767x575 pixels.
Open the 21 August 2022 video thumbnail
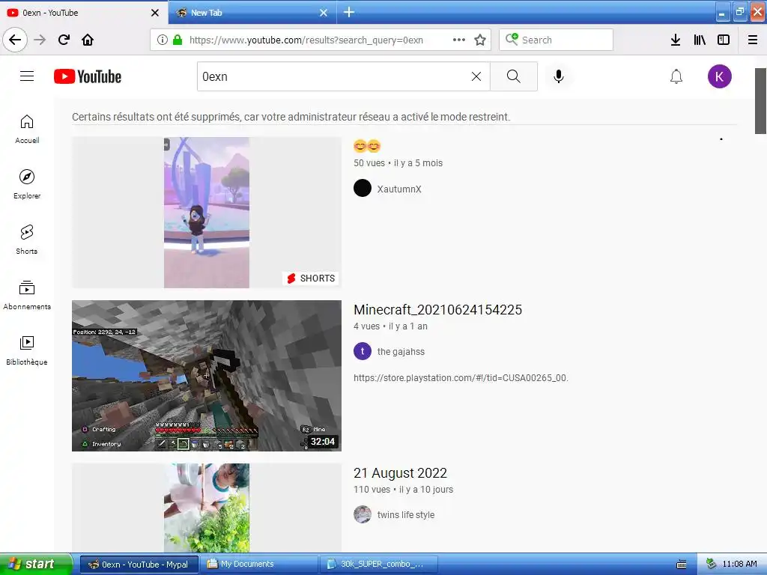[x=207, y=508]
